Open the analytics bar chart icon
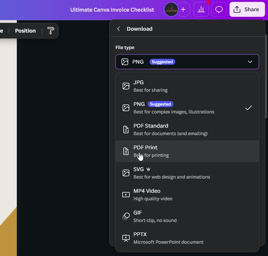The height and width of the screenshot is (256, 268). click(x=201, y=10)
